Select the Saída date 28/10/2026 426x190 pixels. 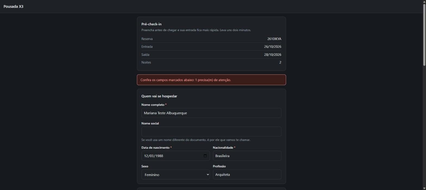point(272,55)
